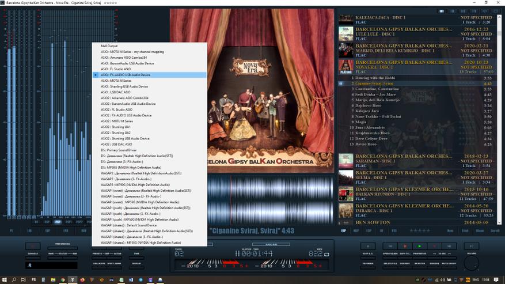Skip to the previous track
505x284 pixels.
390,247
